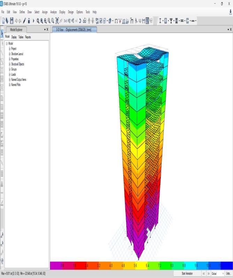This screenshot has height=278, width=233.
Task: Click the previous step double-arrow button
Action: [x=204, y=273]
